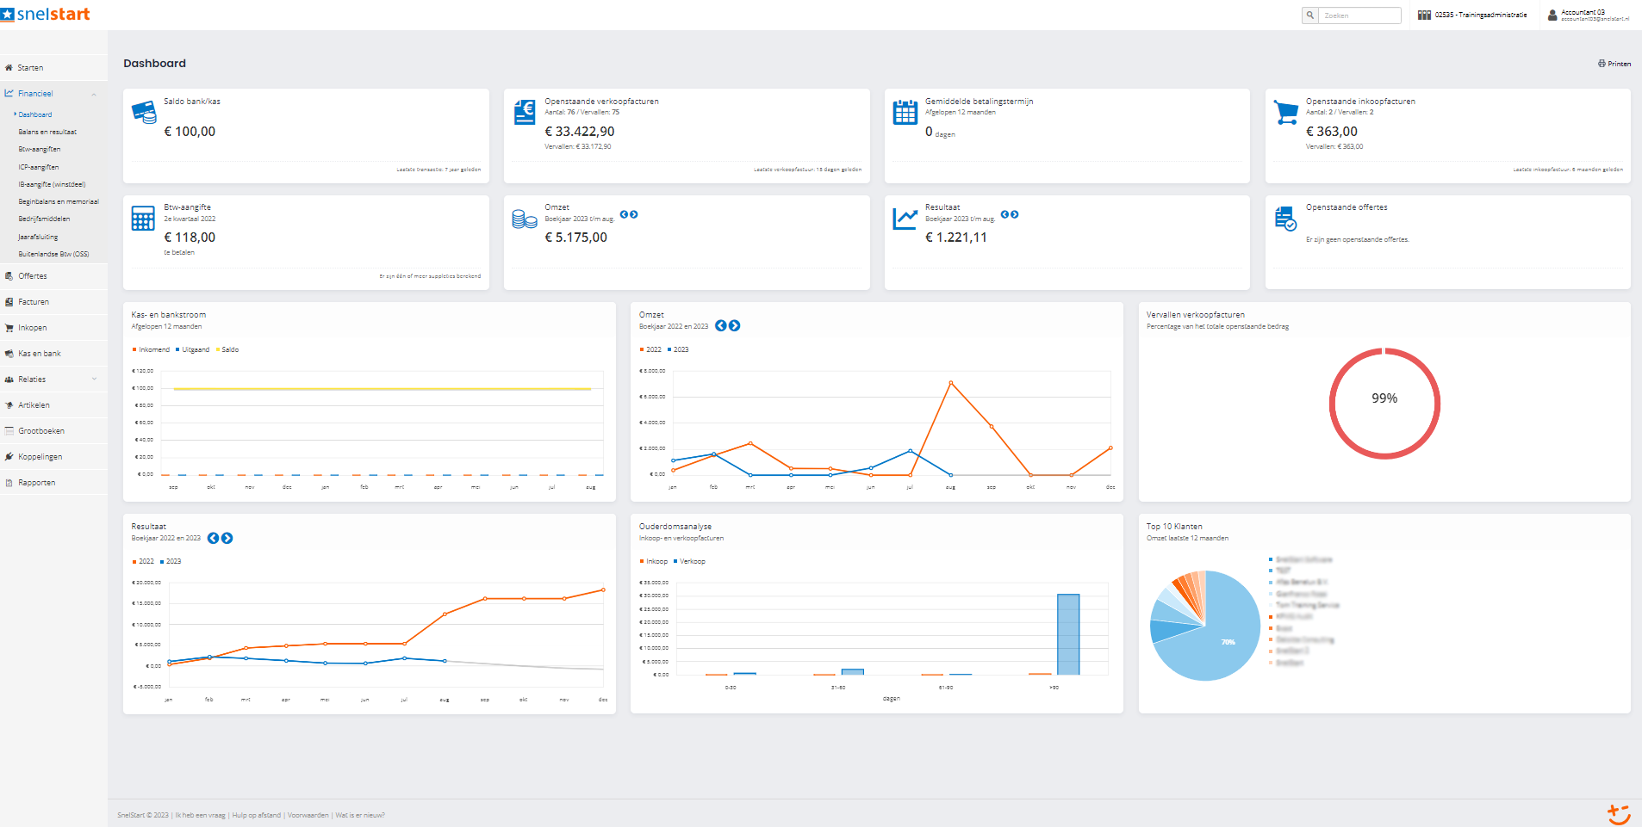
Task: Open 'Ik heb een vraag' footer link
Action: [x=200, y=815]
